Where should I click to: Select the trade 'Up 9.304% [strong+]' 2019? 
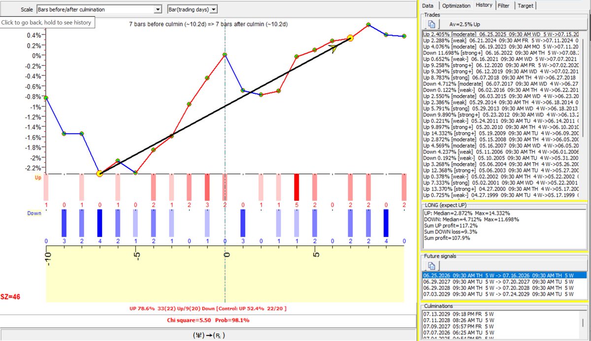click(500, 70)
